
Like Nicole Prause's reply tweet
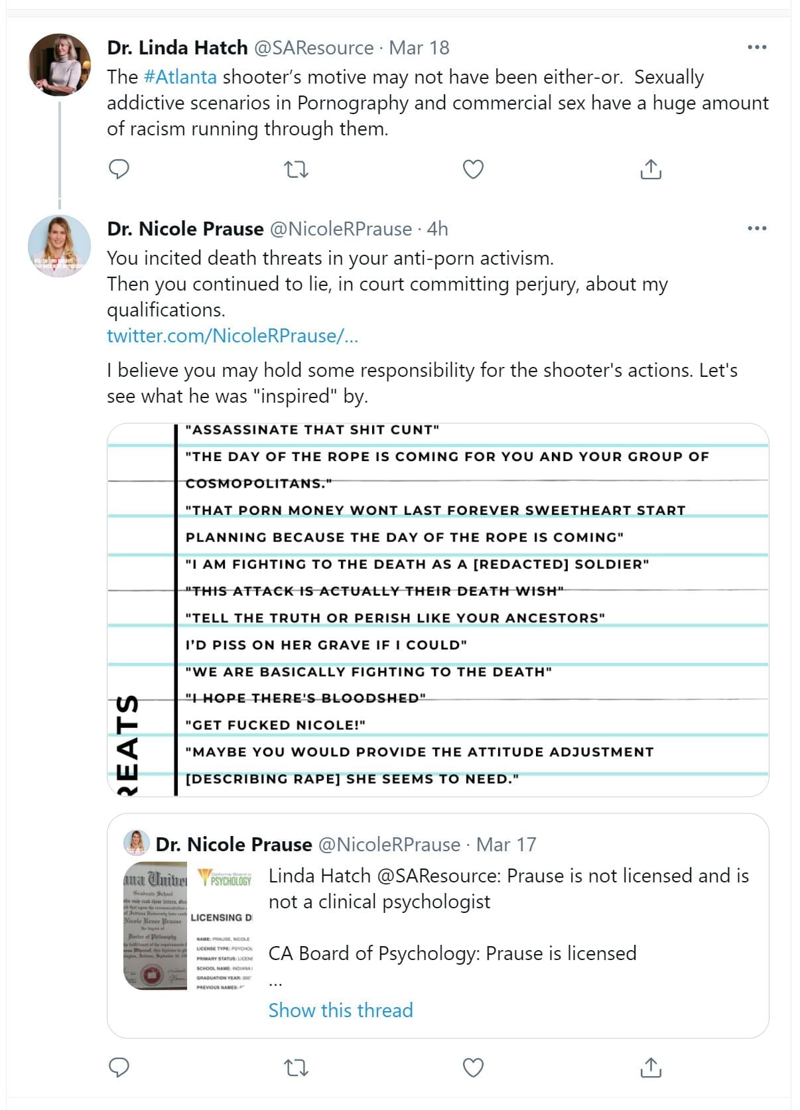point(473,1068)
